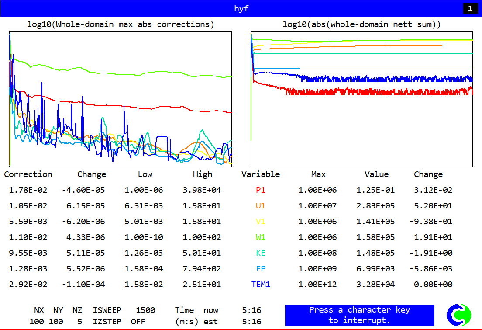482x330 pixels.
Task: Click the green-blue swirl logo icon
Action: click(459, 315)
